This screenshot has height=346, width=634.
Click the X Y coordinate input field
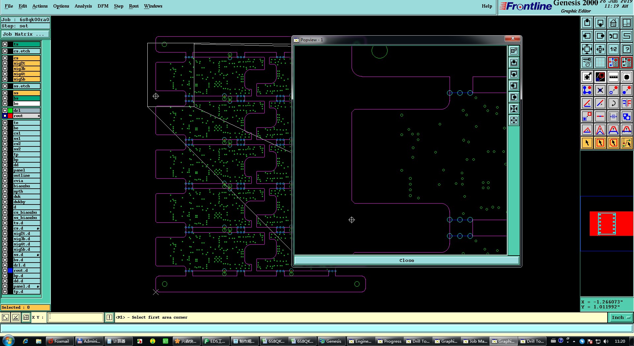[76, 317]
